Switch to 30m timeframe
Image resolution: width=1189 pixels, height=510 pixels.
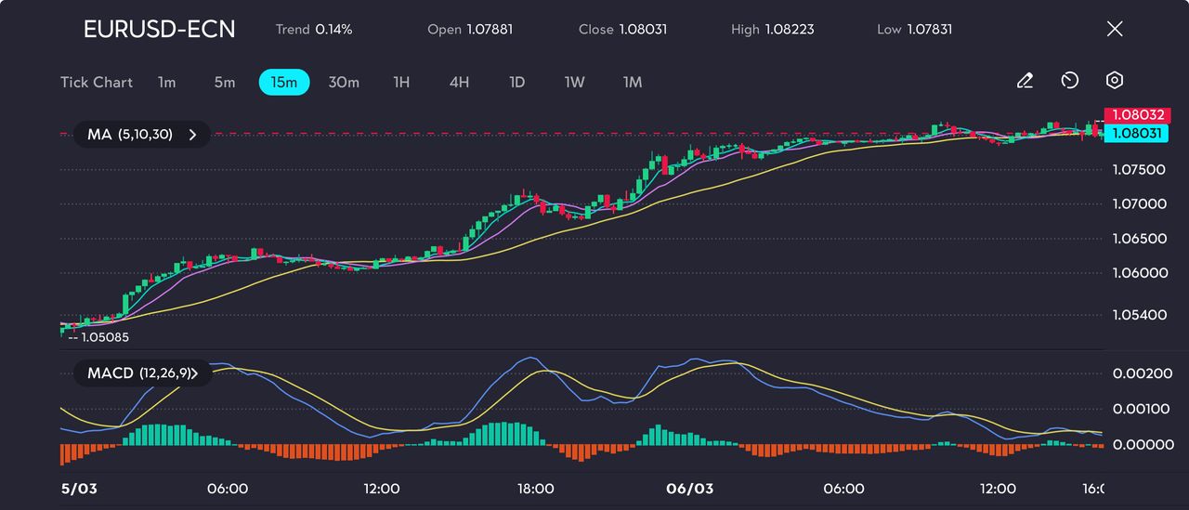click(x=344, y=83)
